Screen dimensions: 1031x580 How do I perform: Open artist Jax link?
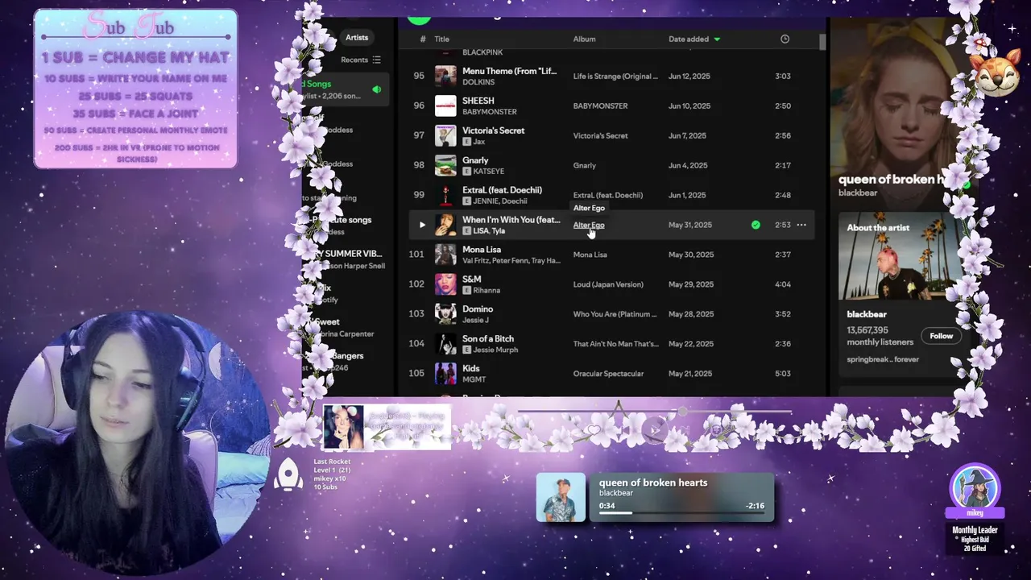coord(478,142)
